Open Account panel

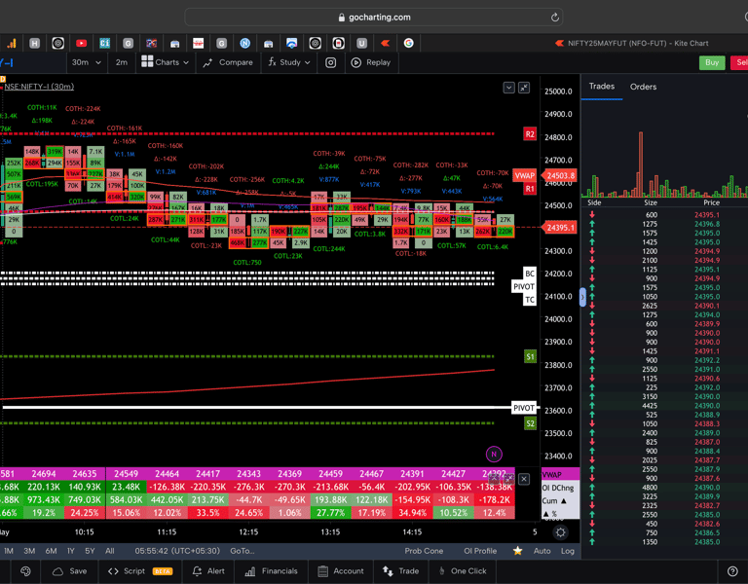[x=341, y=571]
